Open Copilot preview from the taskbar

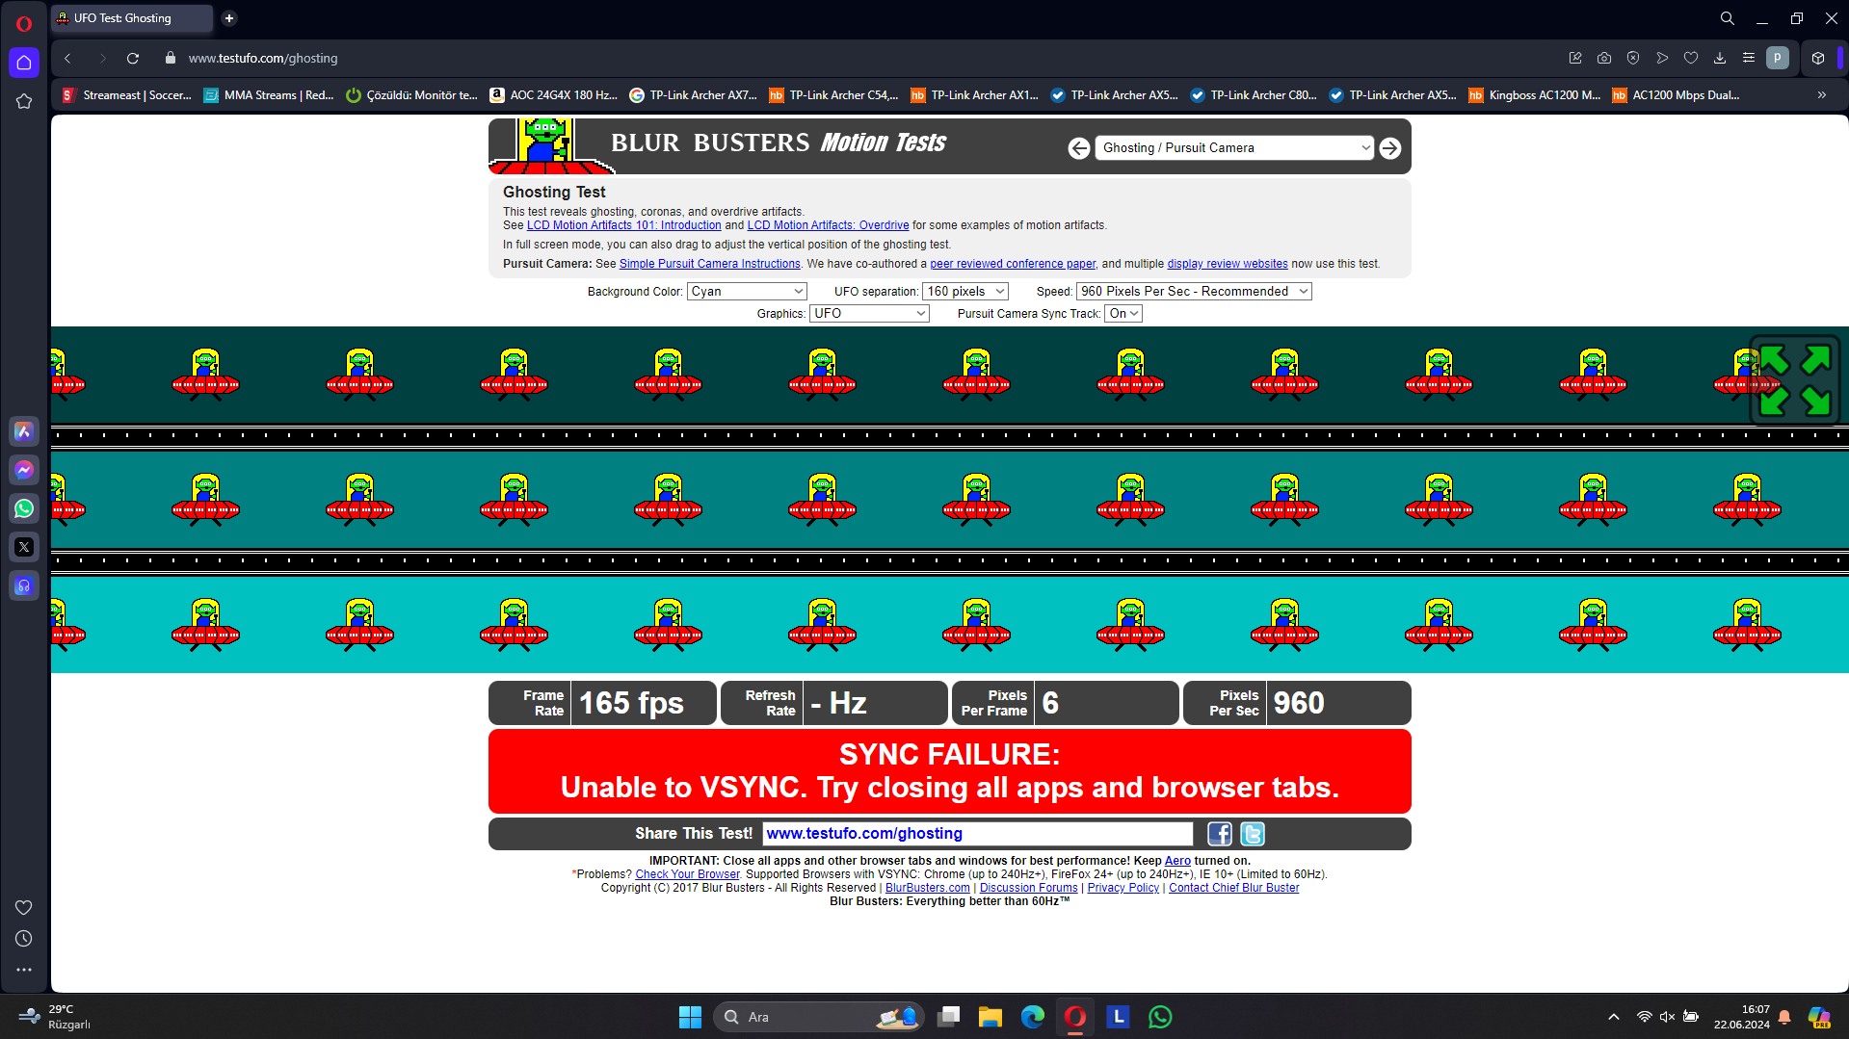tap(1819, 1017)
